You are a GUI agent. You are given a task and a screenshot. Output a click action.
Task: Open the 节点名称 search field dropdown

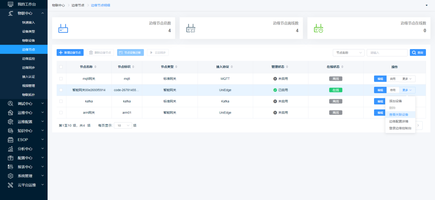tap(348, 53)
